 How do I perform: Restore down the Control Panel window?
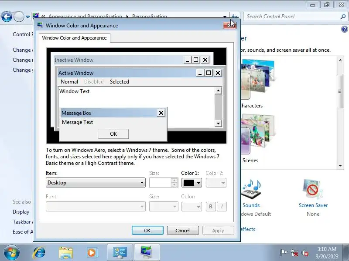pyautogui.click(x=327, y=4)
